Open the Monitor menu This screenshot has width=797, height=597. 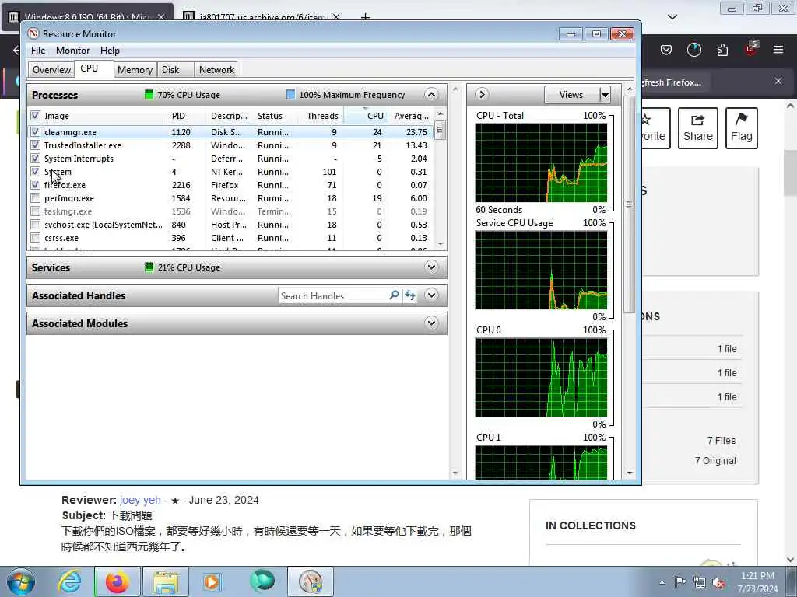[x=72, y=51]
